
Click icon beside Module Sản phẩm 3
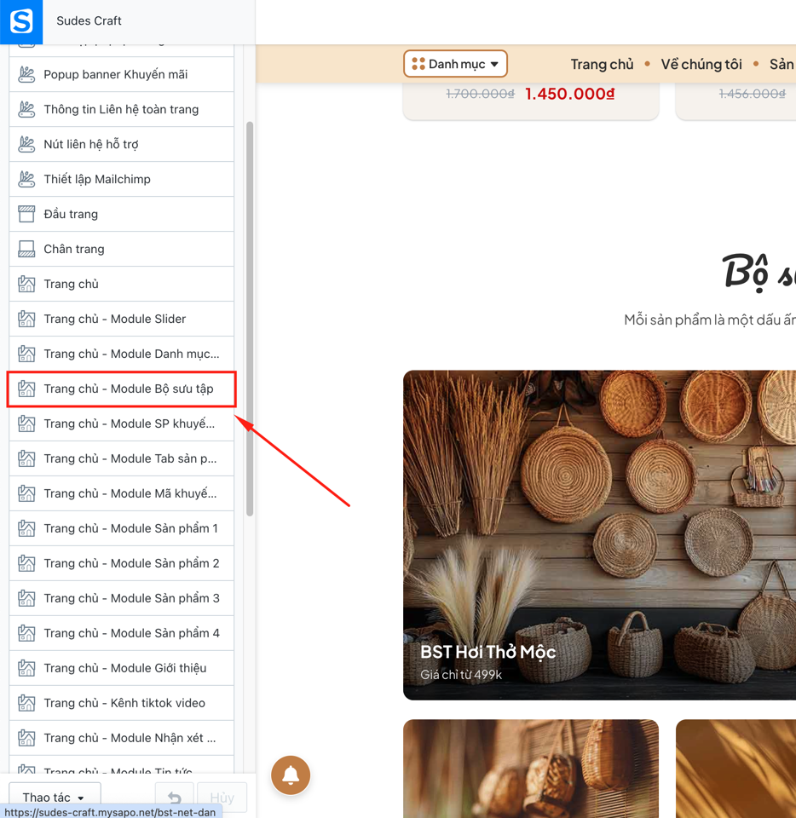tap(26, 599)
